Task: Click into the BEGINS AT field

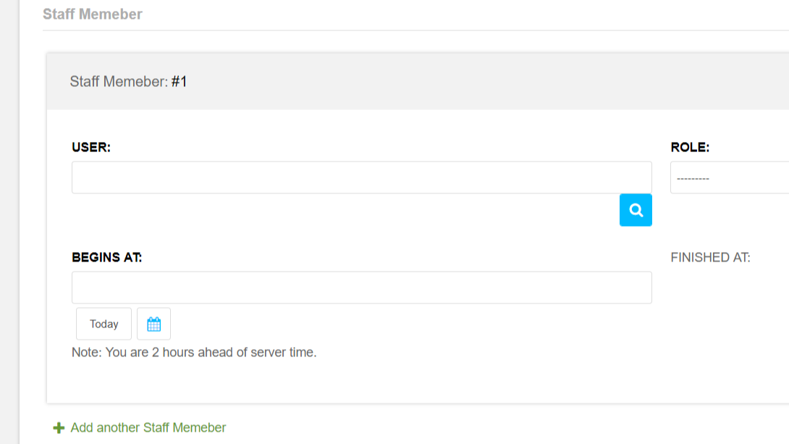Action: [x=361, y=288]
